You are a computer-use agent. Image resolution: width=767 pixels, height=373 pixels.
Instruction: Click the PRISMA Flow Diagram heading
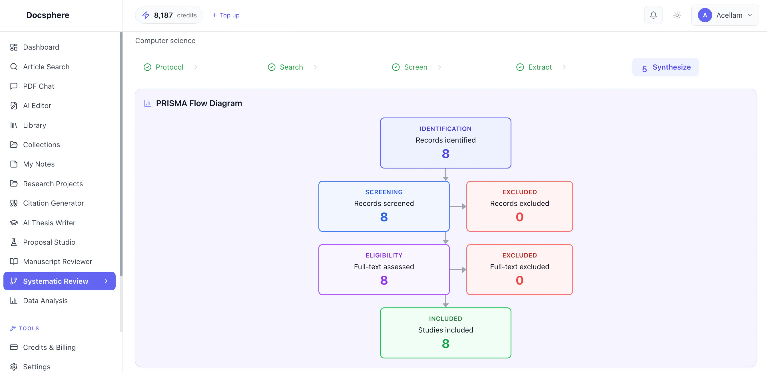point(199,103)
